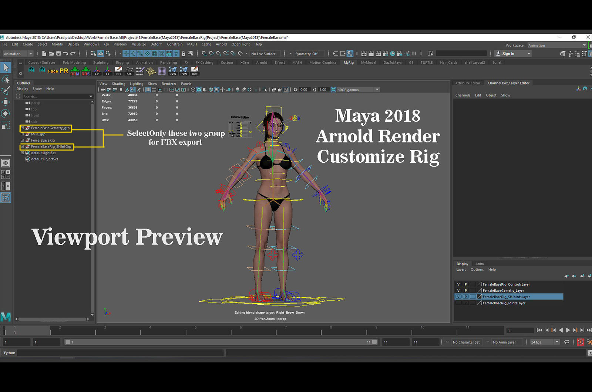Click the FT shelf icon
Viewport: 592px width, 392px height.
click(108, 71)
